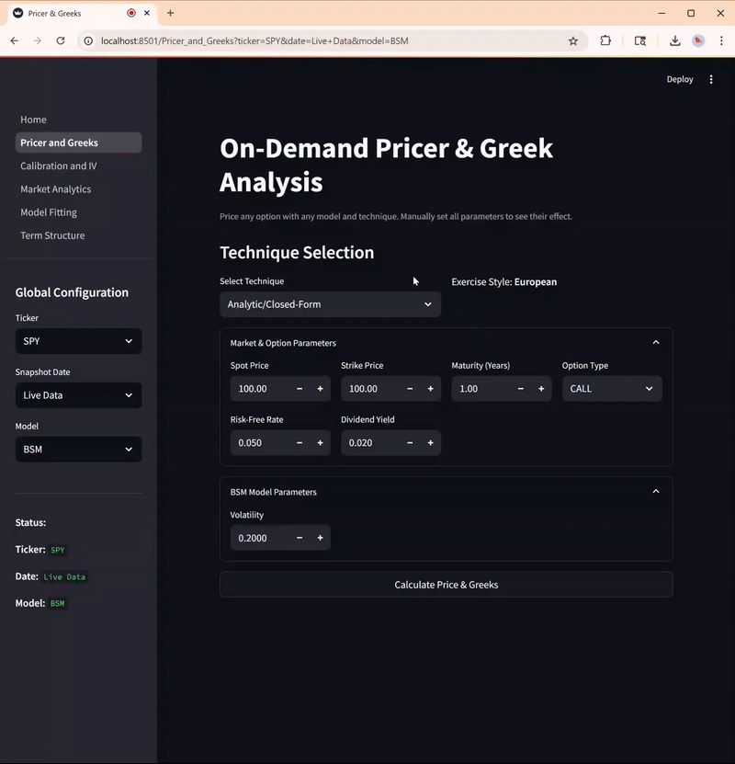Open the Option Type CALL dropdown
This screenshot has height=764, width=735.
612,389
